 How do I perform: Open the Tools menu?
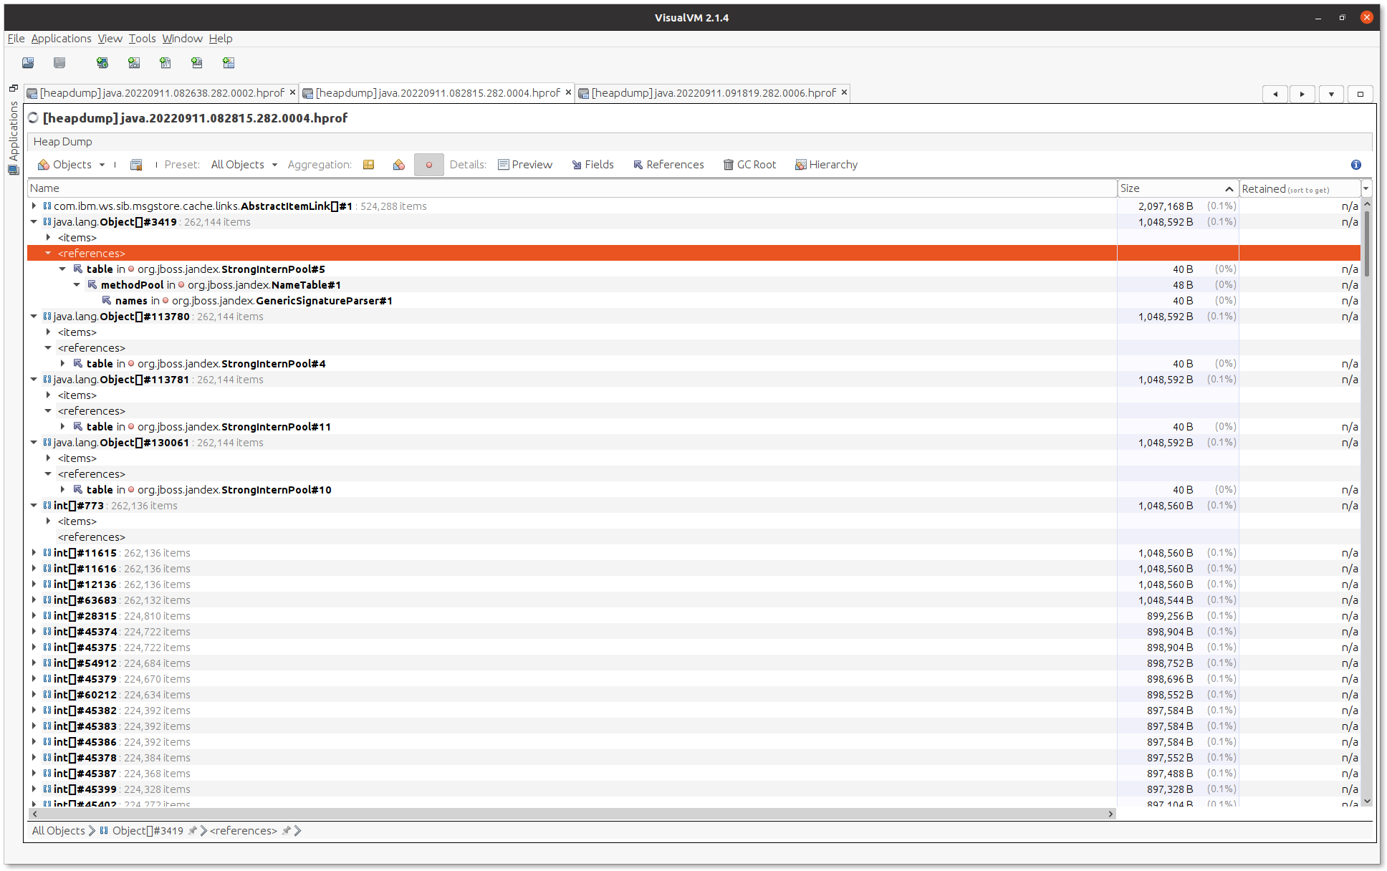pos(142,39)
